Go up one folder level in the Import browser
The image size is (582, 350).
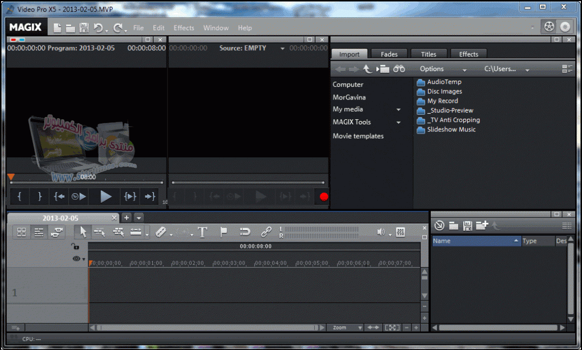[x=367, y=69]
